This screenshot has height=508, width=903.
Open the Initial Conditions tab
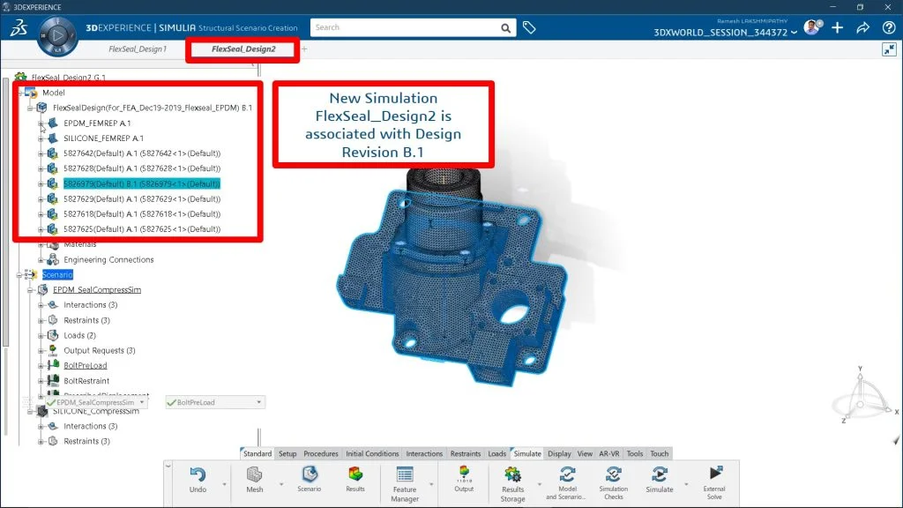click(372, 454)
